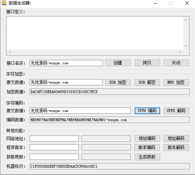This screenshot has width=195, height=175.
Task: Minimize the 数据生成器 window
Action: 155,3
